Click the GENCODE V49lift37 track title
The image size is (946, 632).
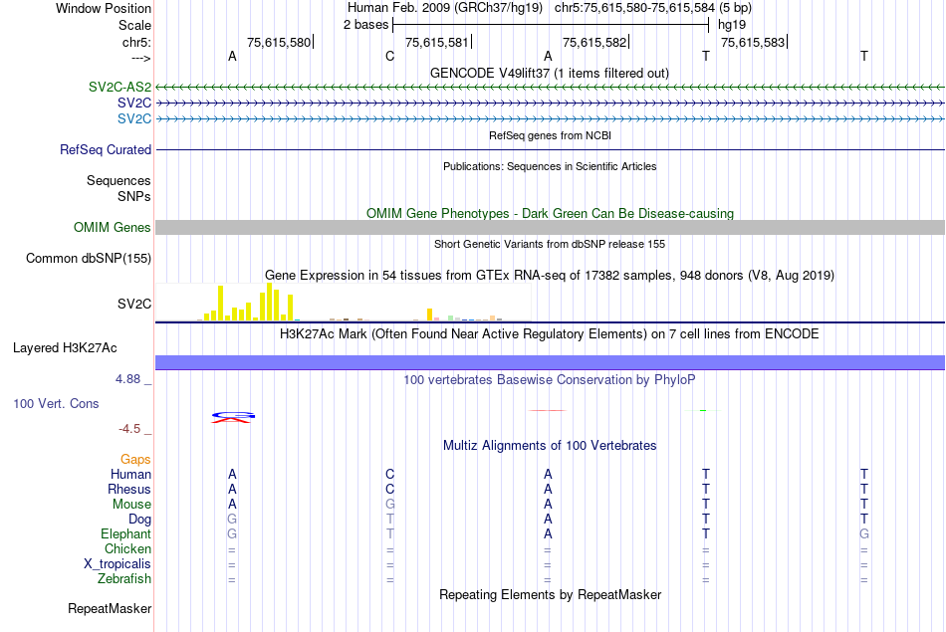click(x=550, y=73)
